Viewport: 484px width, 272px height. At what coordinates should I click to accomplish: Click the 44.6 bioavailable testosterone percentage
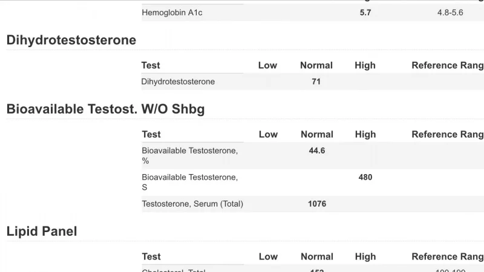(317, 151)
